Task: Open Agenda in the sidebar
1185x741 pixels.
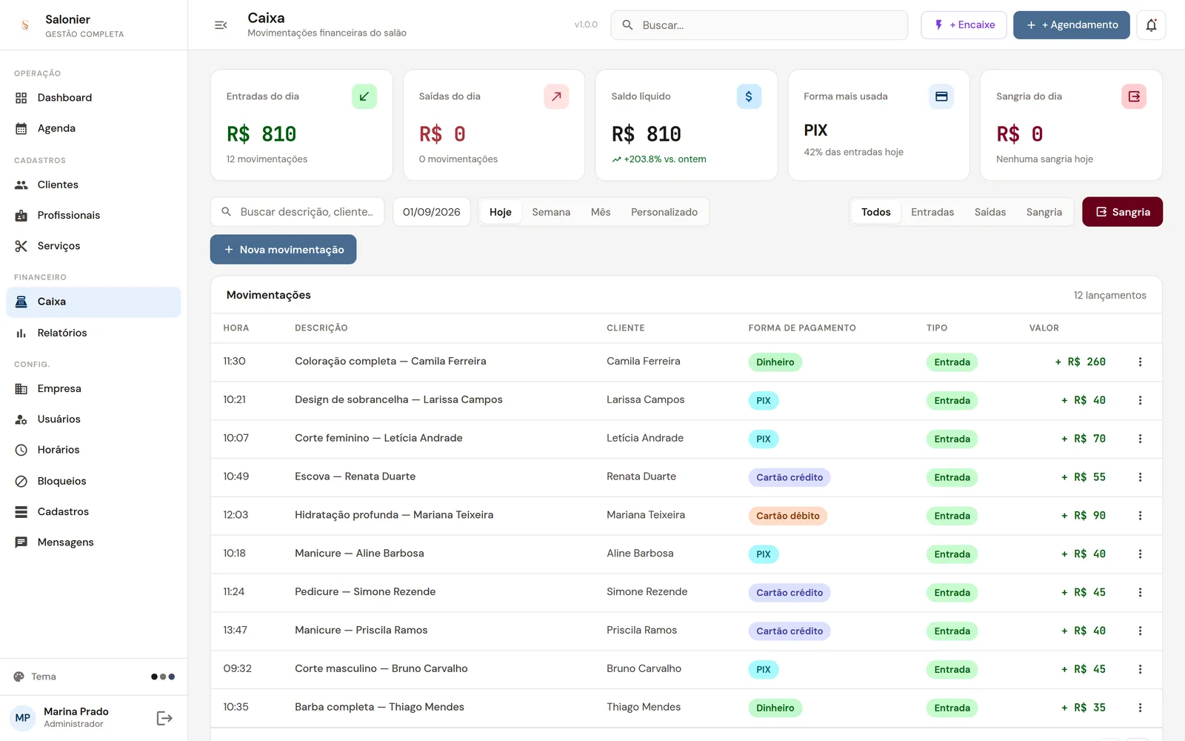Action: click(x=93, y=128)
